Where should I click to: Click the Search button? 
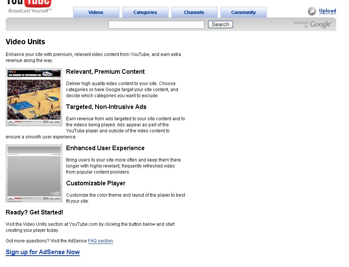click(220, 25)
